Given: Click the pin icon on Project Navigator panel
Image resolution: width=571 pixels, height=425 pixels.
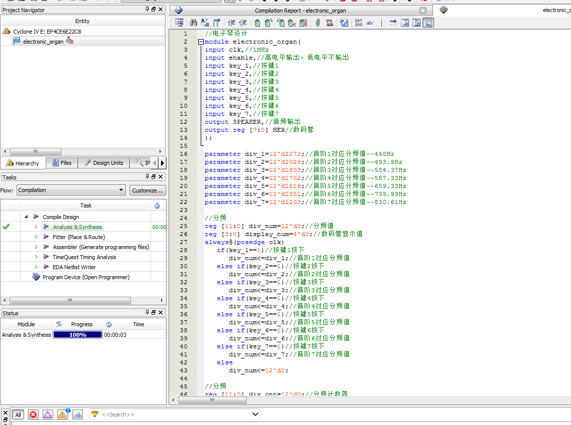Looking at the screenshot, I should click(x=147, y=10).
